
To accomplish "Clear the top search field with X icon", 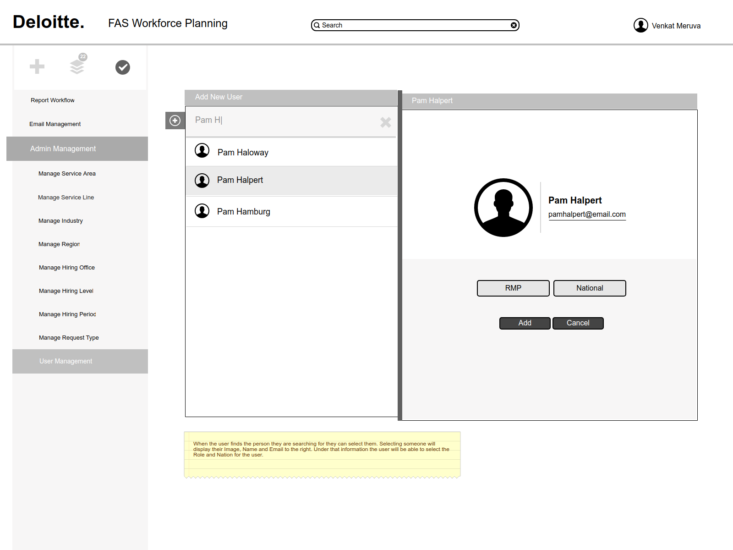I will 514,25.
